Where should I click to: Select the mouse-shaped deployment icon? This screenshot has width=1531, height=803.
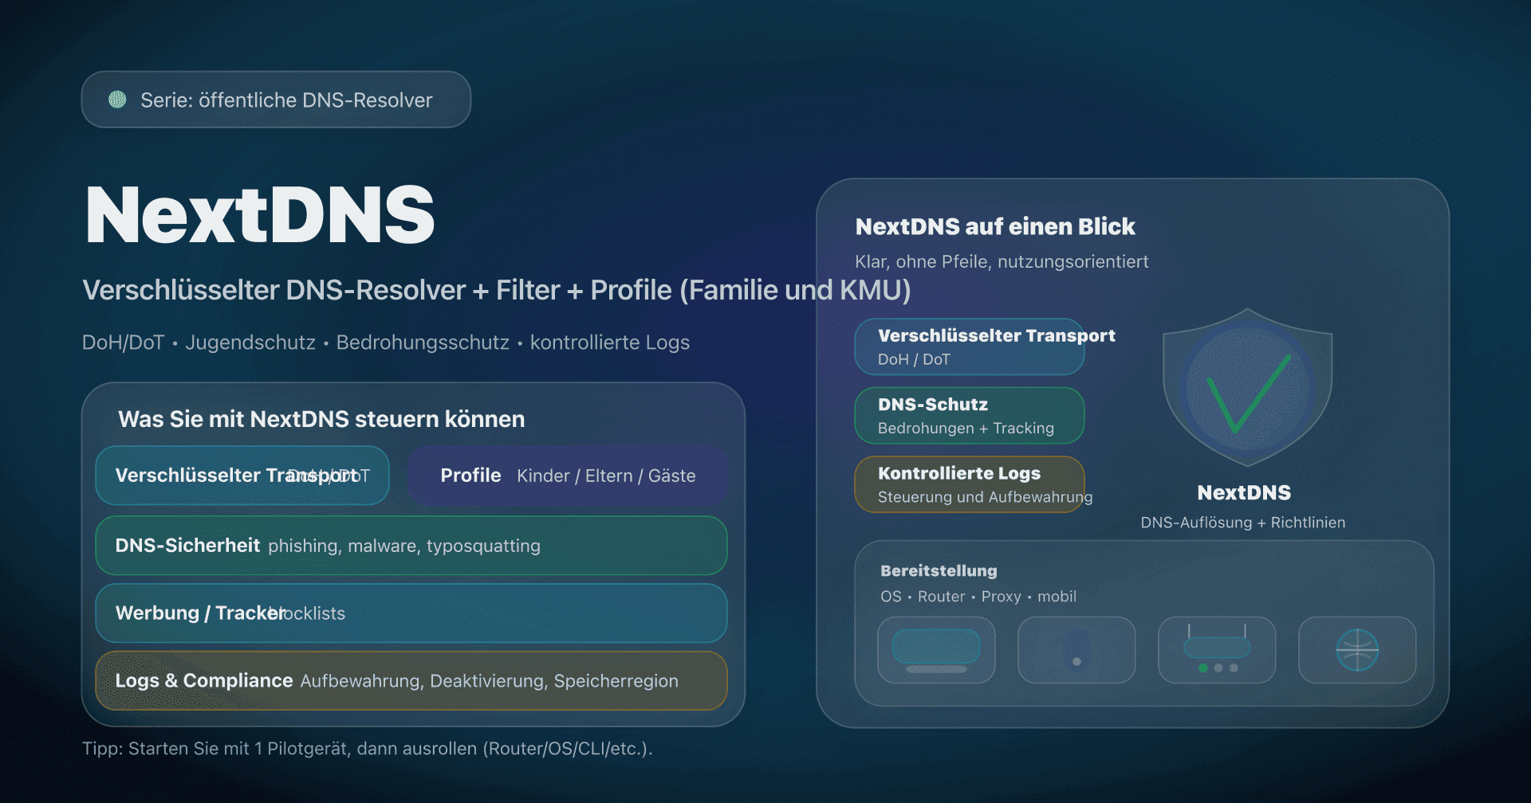[x=1076, y=650]
